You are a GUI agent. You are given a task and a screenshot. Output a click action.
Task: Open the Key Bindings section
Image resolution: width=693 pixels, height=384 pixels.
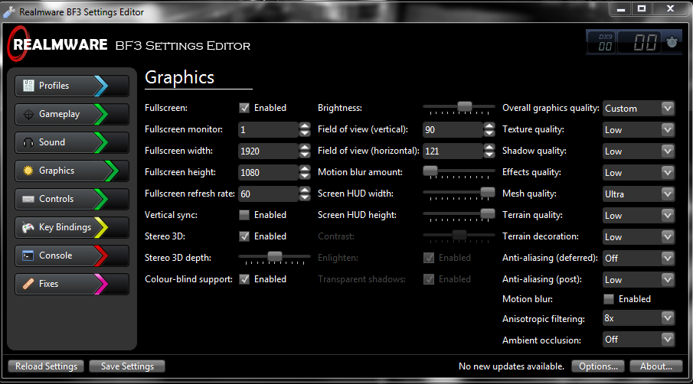pyautogui.click(x=72, y=227)
